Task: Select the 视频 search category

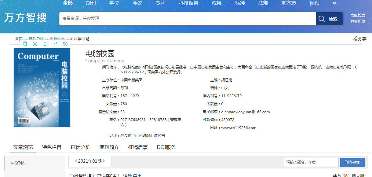Action: tap(315, 3)
